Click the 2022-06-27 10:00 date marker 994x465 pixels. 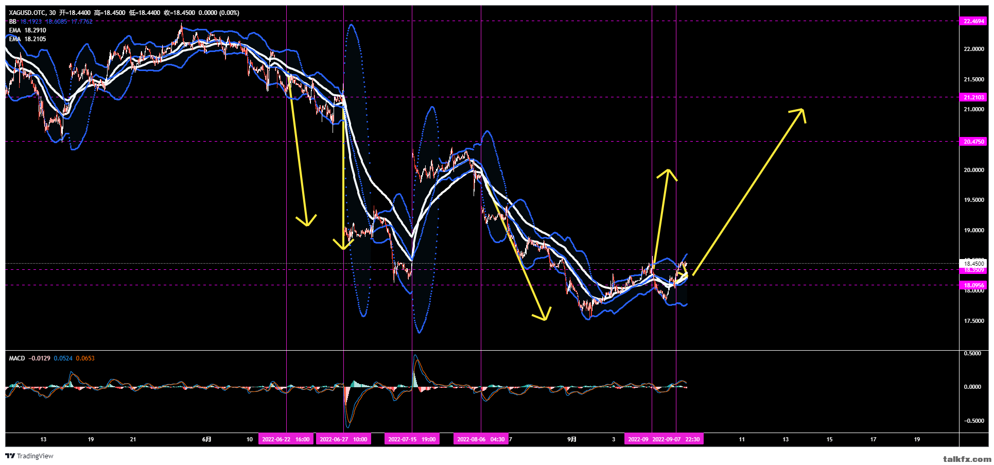[x=343, y=439]
